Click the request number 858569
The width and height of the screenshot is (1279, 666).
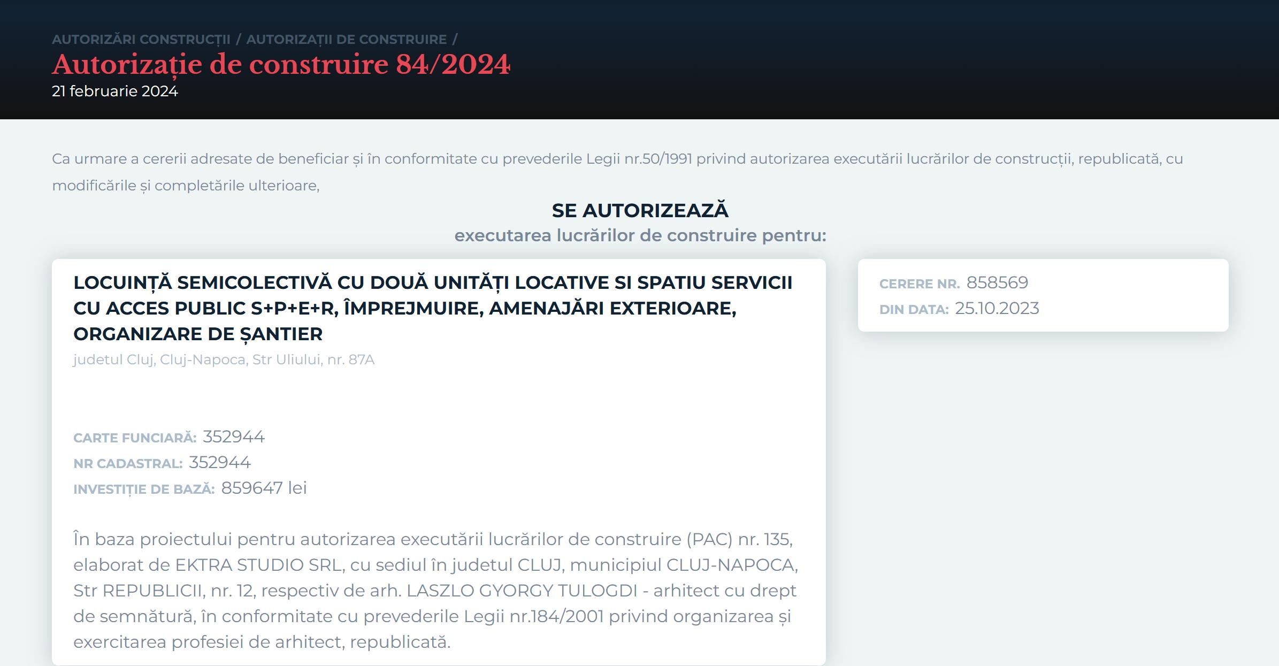[997, 283]
